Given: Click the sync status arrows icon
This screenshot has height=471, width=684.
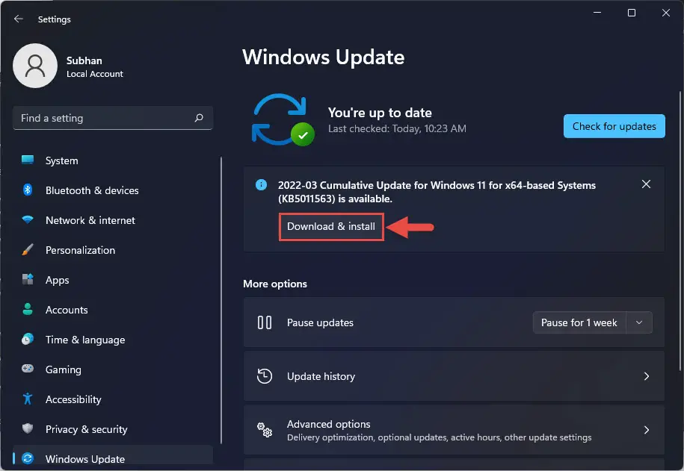Looking at the screenshot, I should coord(283,119).
